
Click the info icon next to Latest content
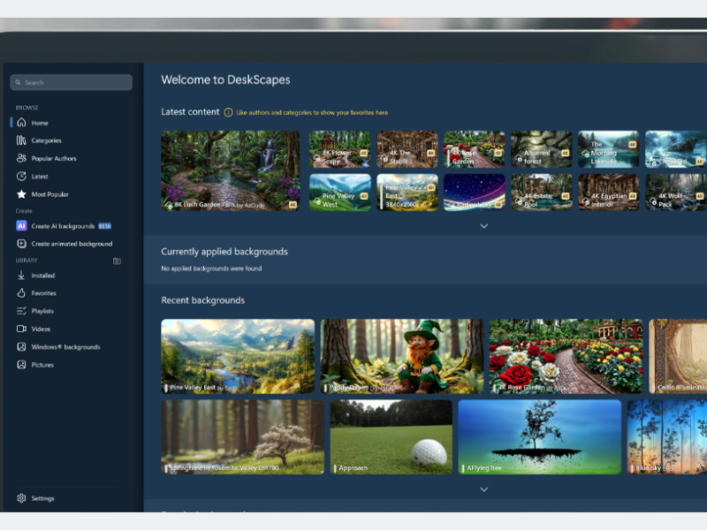tap(228, 112)
